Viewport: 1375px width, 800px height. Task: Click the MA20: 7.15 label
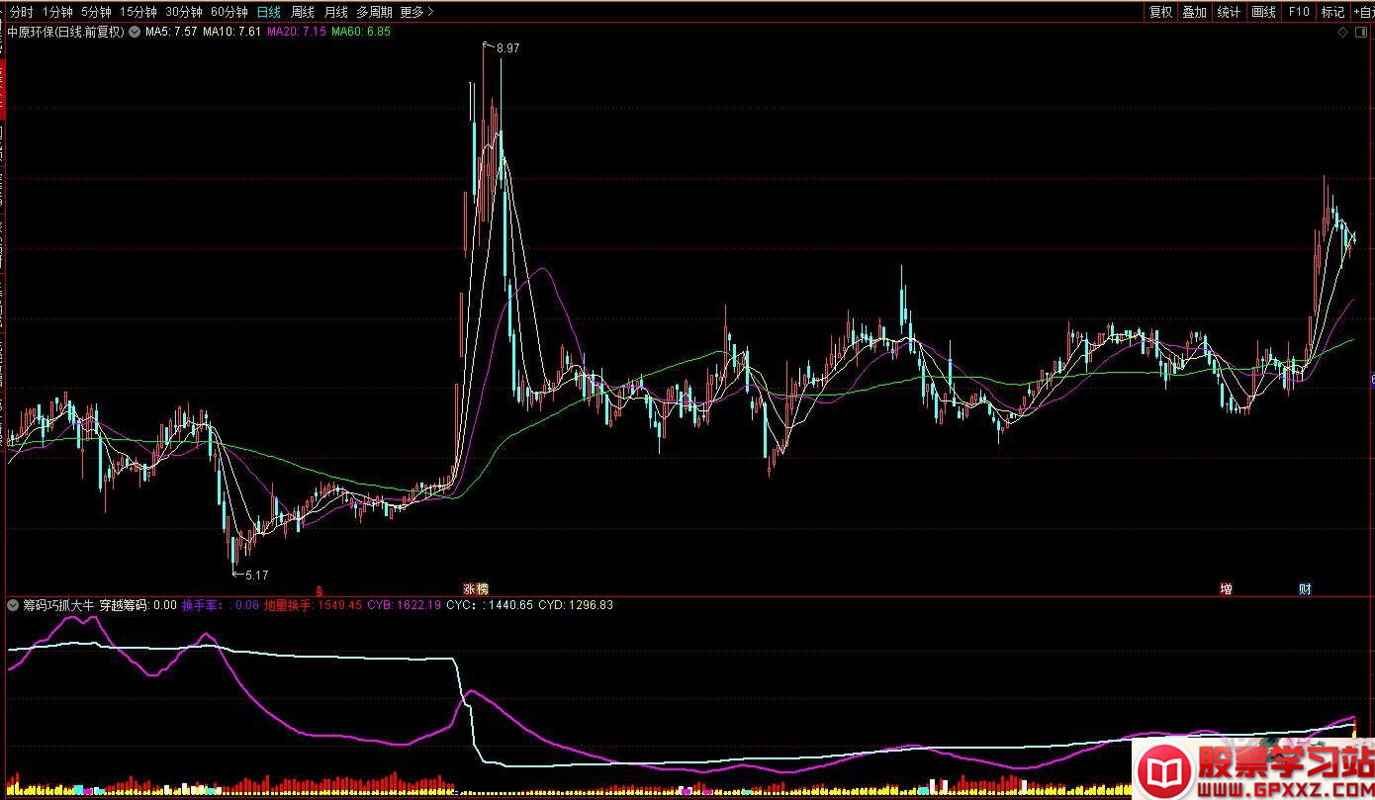297,32
